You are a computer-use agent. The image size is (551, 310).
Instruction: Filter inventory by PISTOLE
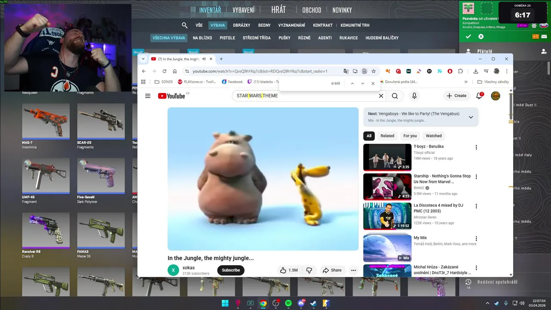click(x=227, y=38)
